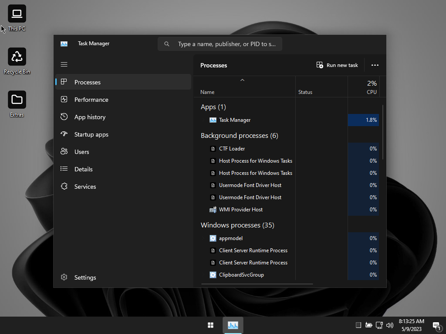Select the Extras folder desktop icon
The height and width of the screenshot is (334, 446).
tap(17, 104)
